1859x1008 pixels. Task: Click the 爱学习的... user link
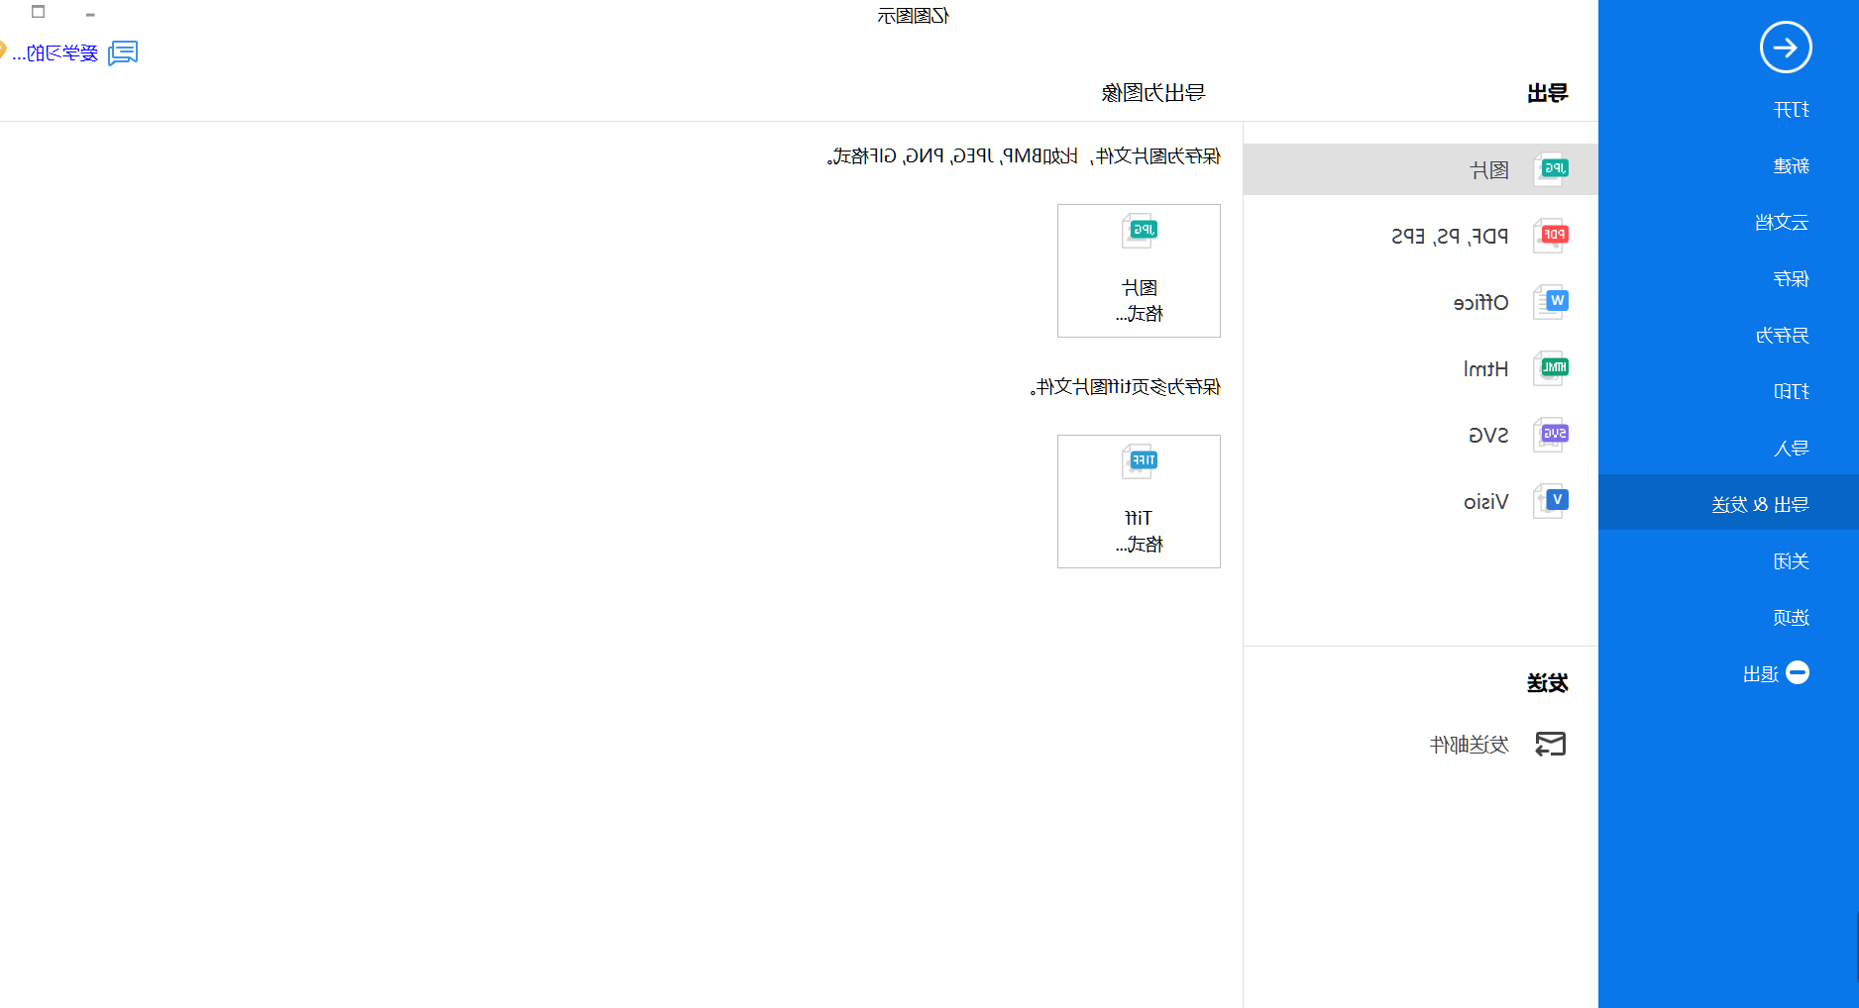(55, 53)
